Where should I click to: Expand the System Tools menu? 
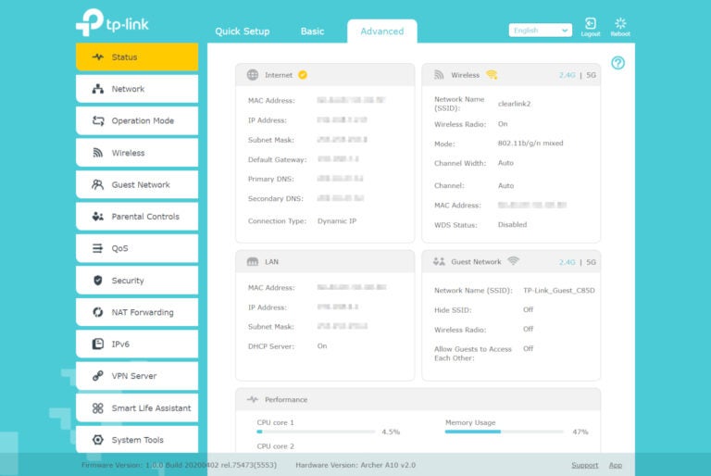pyautogui.click(x=137, y=440)
